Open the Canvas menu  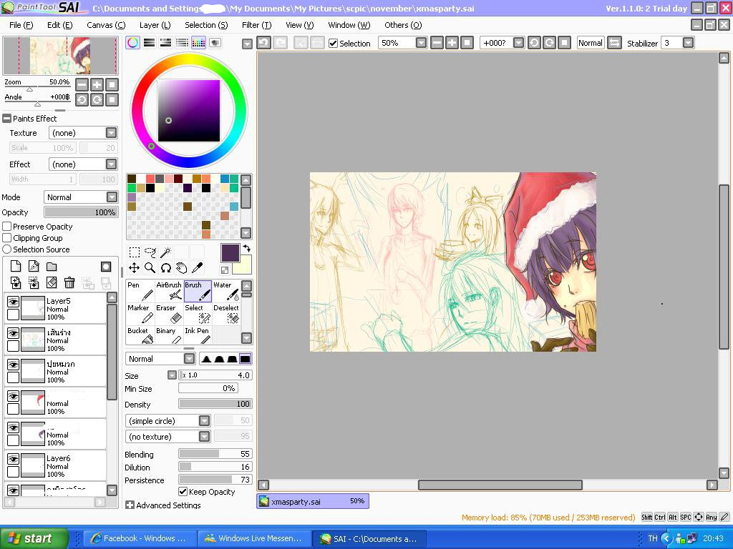click(x=106, y=25)
